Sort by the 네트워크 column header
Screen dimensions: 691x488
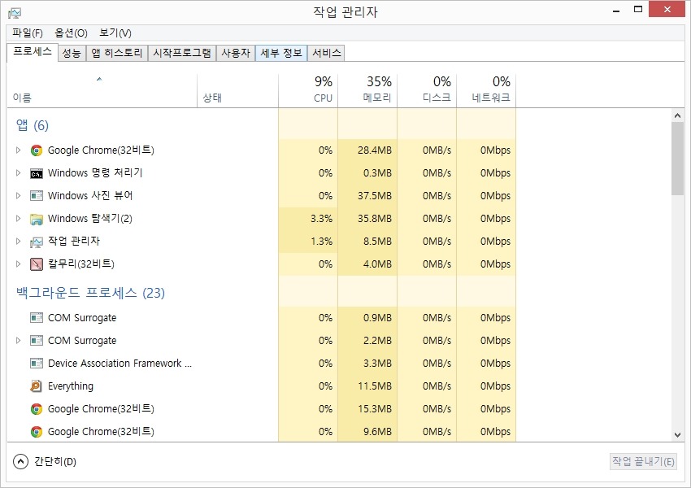click(x=486, y=91)
